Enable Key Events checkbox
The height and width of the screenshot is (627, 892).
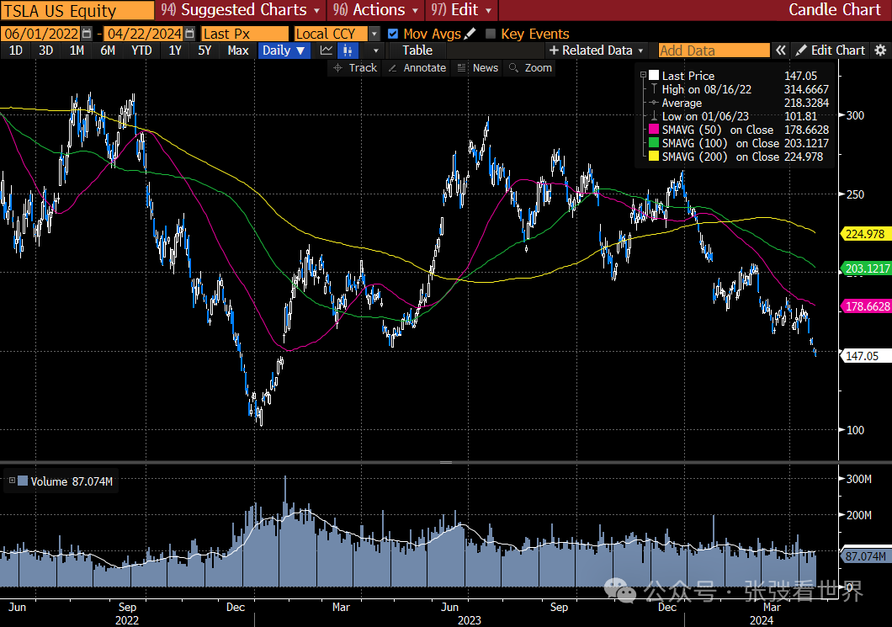(491, 34)
